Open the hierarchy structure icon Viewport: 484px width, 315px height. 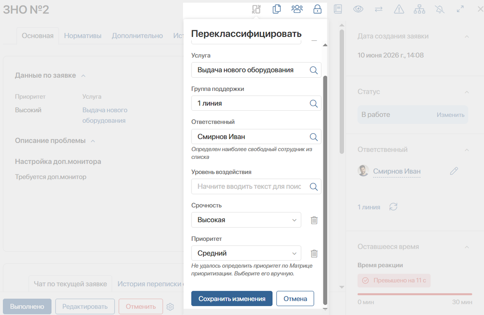click(420, 9)
